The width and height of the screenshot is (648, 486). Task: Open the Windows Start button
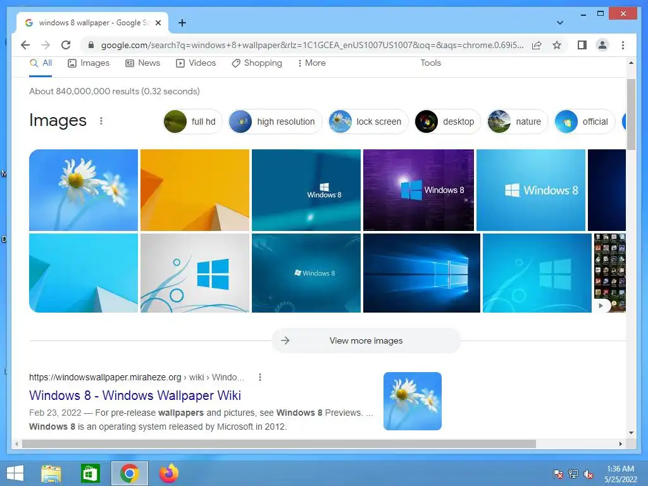click(x=15, y=473)
